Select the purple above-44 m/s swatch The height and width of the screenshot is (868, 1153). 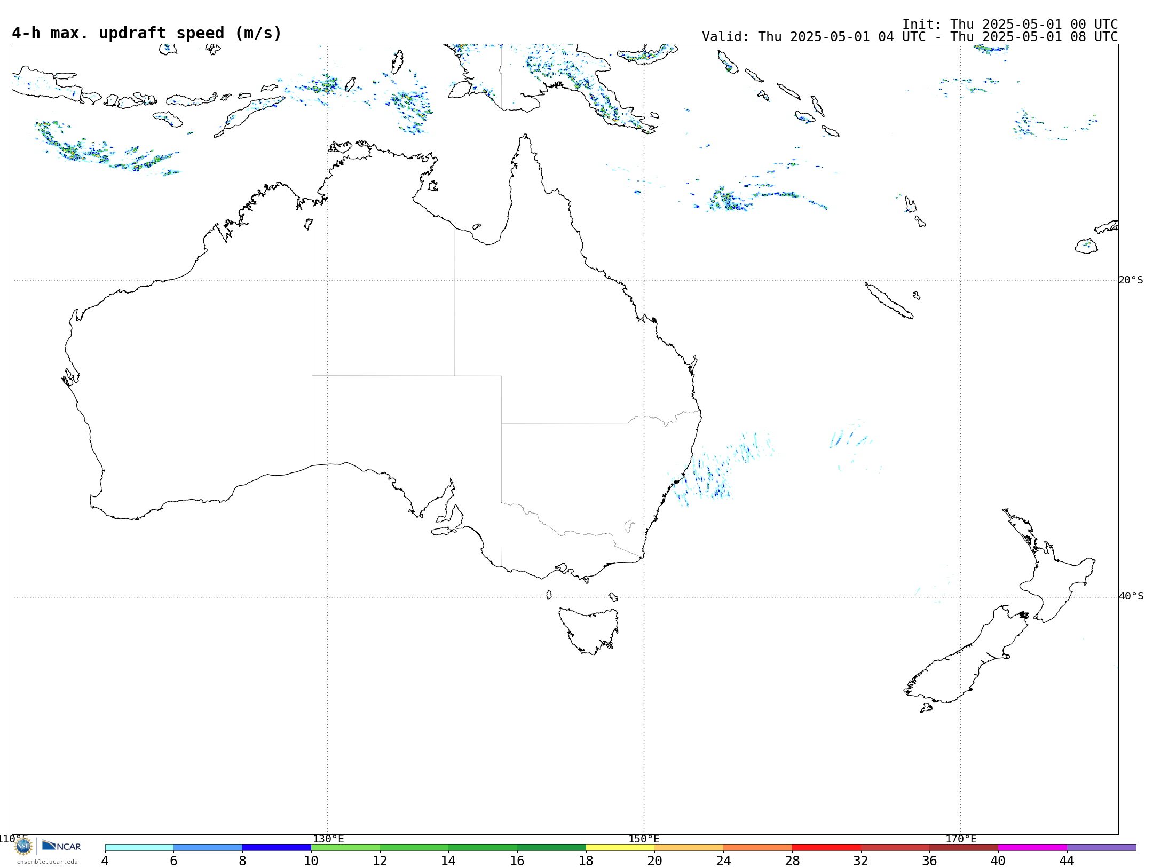point(1101,848)
